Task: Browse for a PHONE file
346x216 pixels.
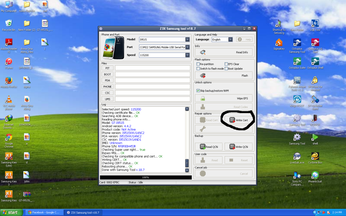Action: point(107,87)
